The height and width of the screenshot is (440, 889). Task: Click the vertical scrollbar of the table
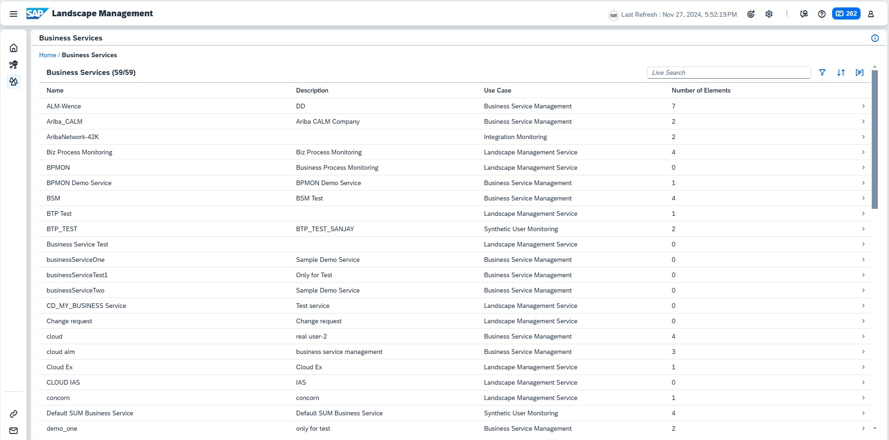coord(875,140)
